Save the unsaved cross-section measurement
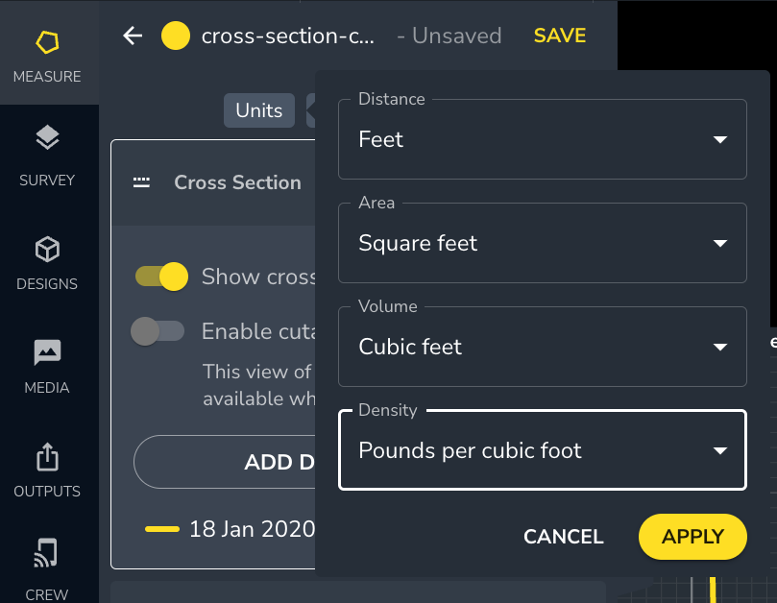 point(560,36)
